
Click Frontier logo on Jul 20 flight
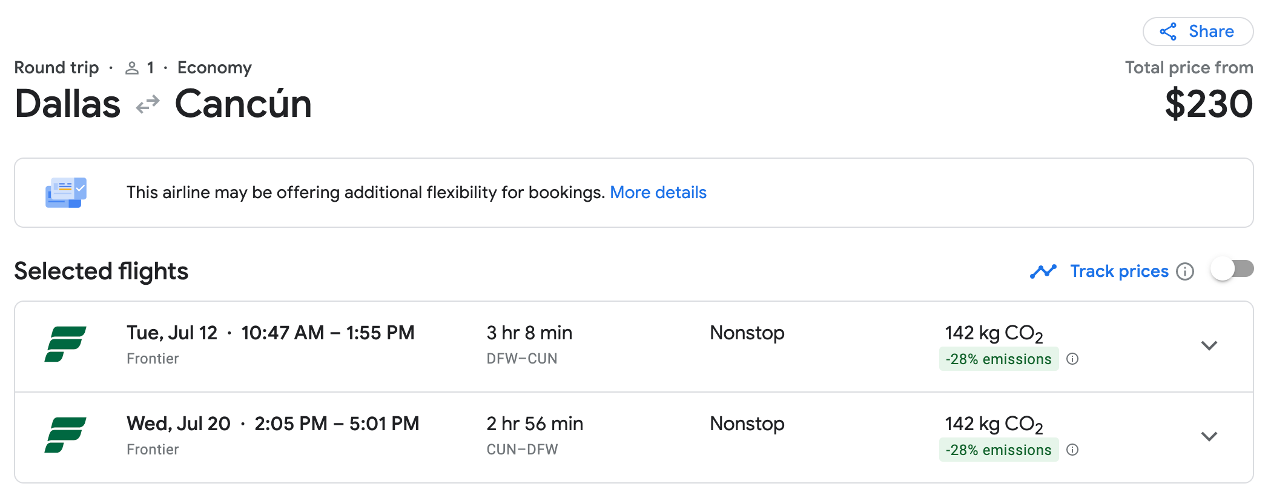65,435
